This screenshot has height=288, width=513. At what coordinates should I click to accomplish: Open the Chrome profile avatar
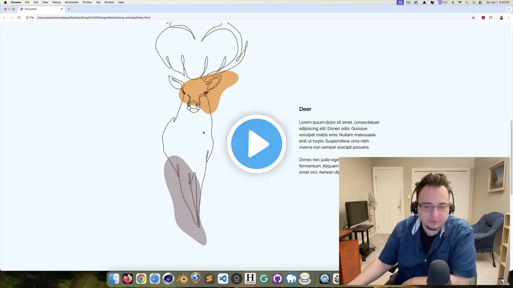click(x=501, y=18)
